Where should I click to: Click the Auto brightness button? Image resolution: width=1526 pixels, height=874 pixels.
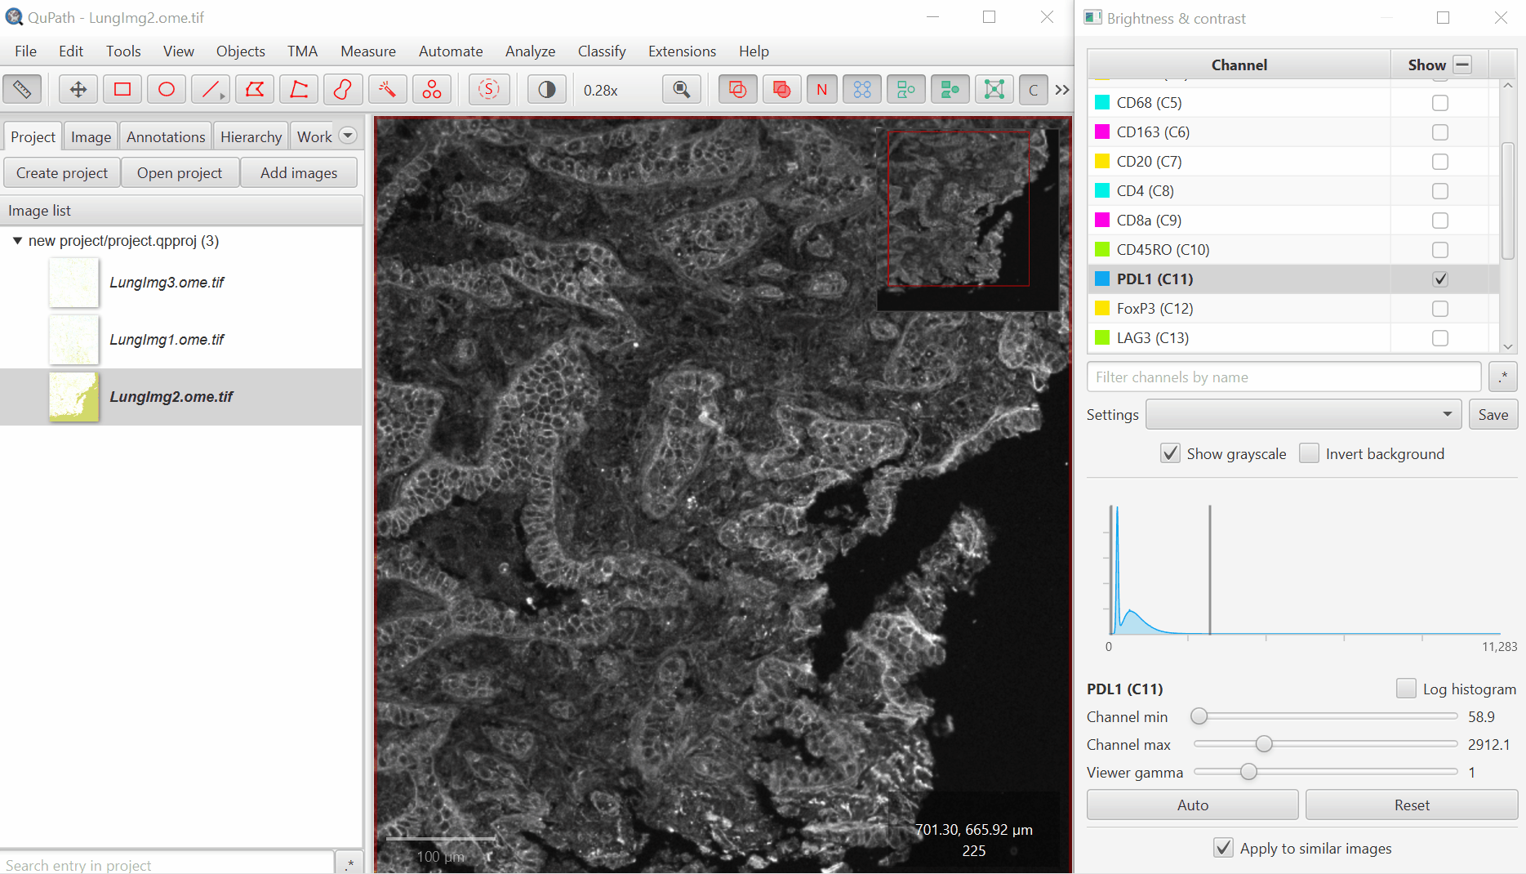tap(1192, 805)
